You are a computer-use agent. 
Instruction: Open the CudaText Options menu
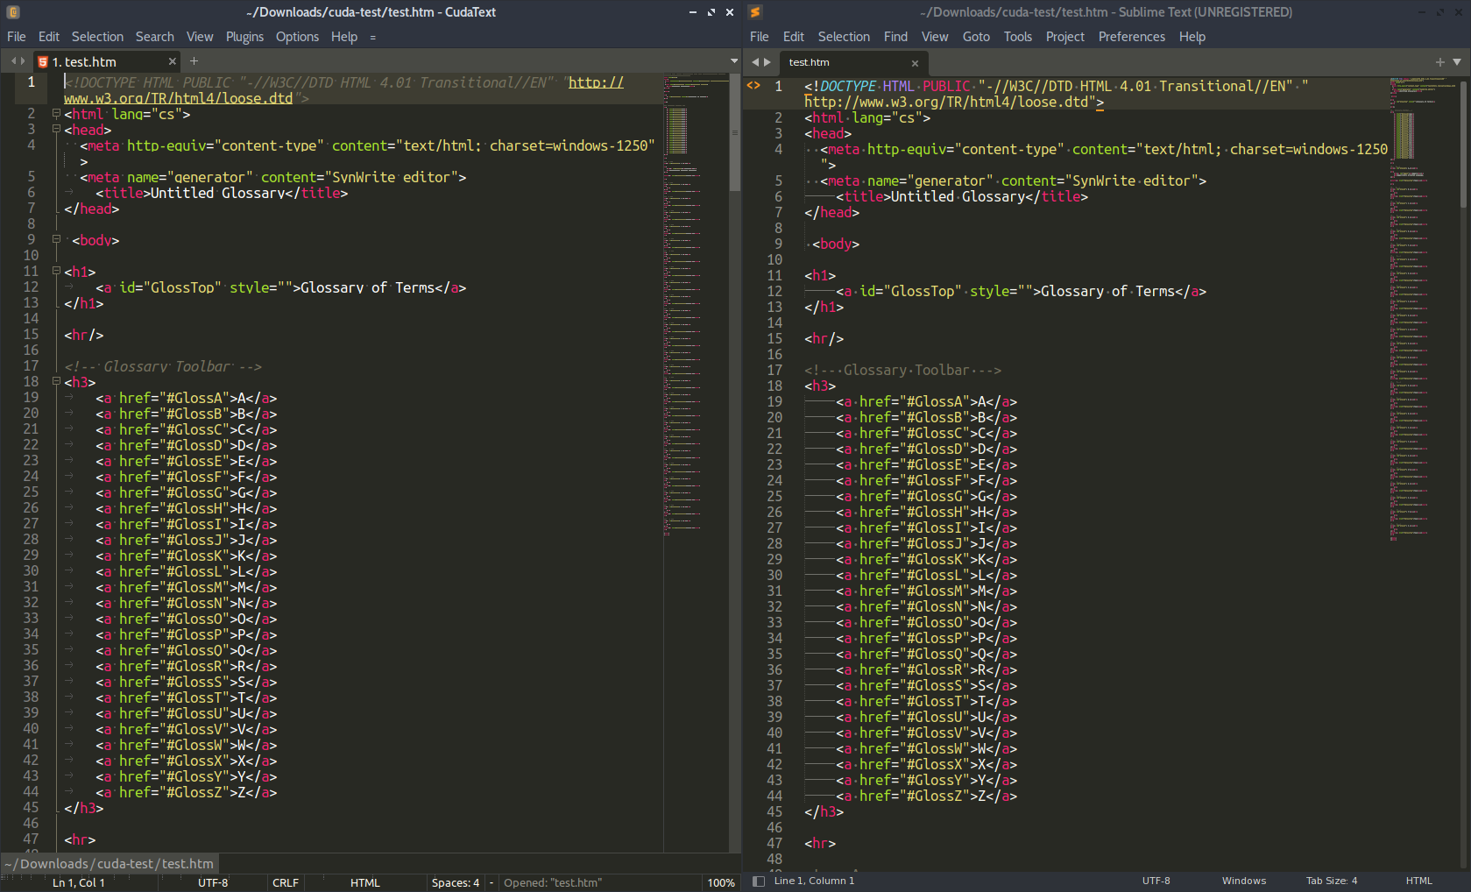pos(297,37)
